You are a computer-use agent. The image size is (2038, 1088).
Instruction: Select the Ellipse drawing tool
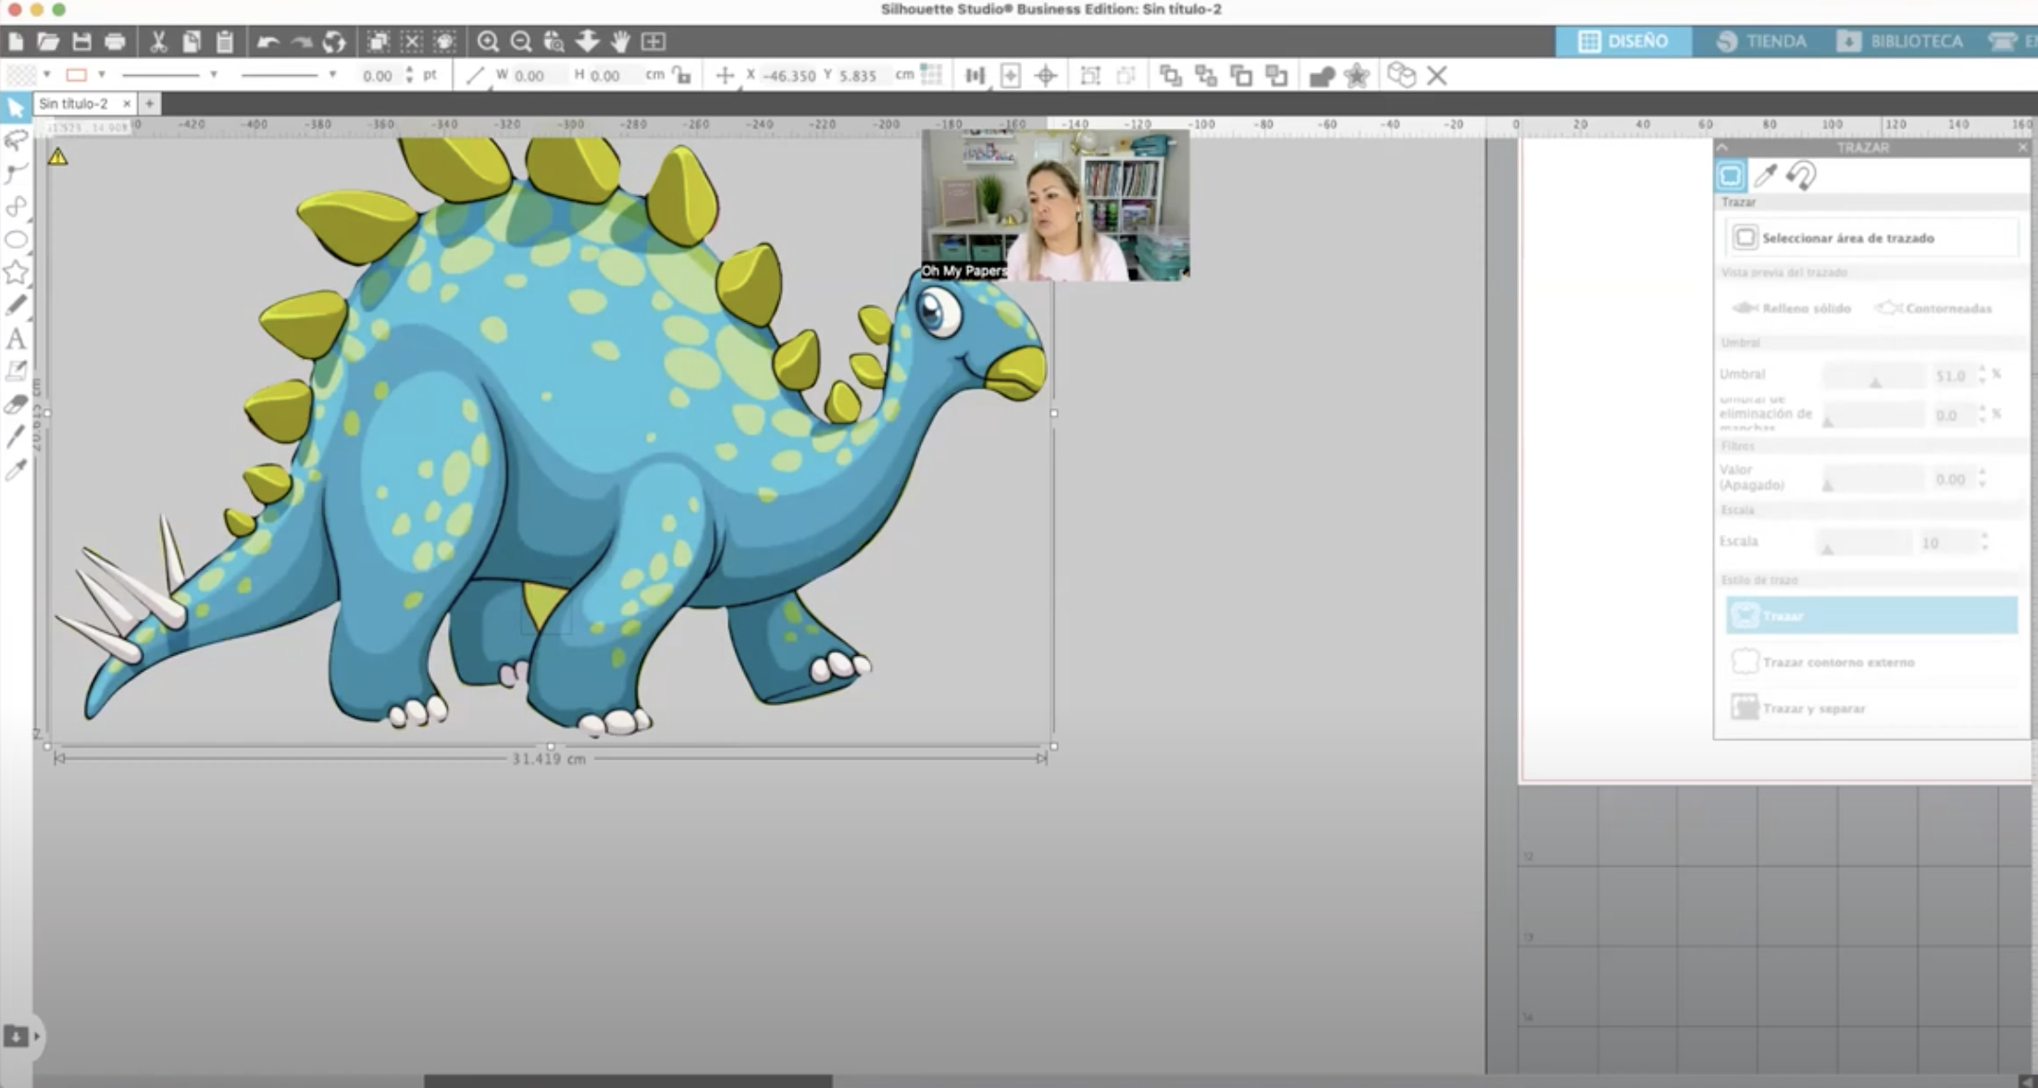(x=16, y=240)
